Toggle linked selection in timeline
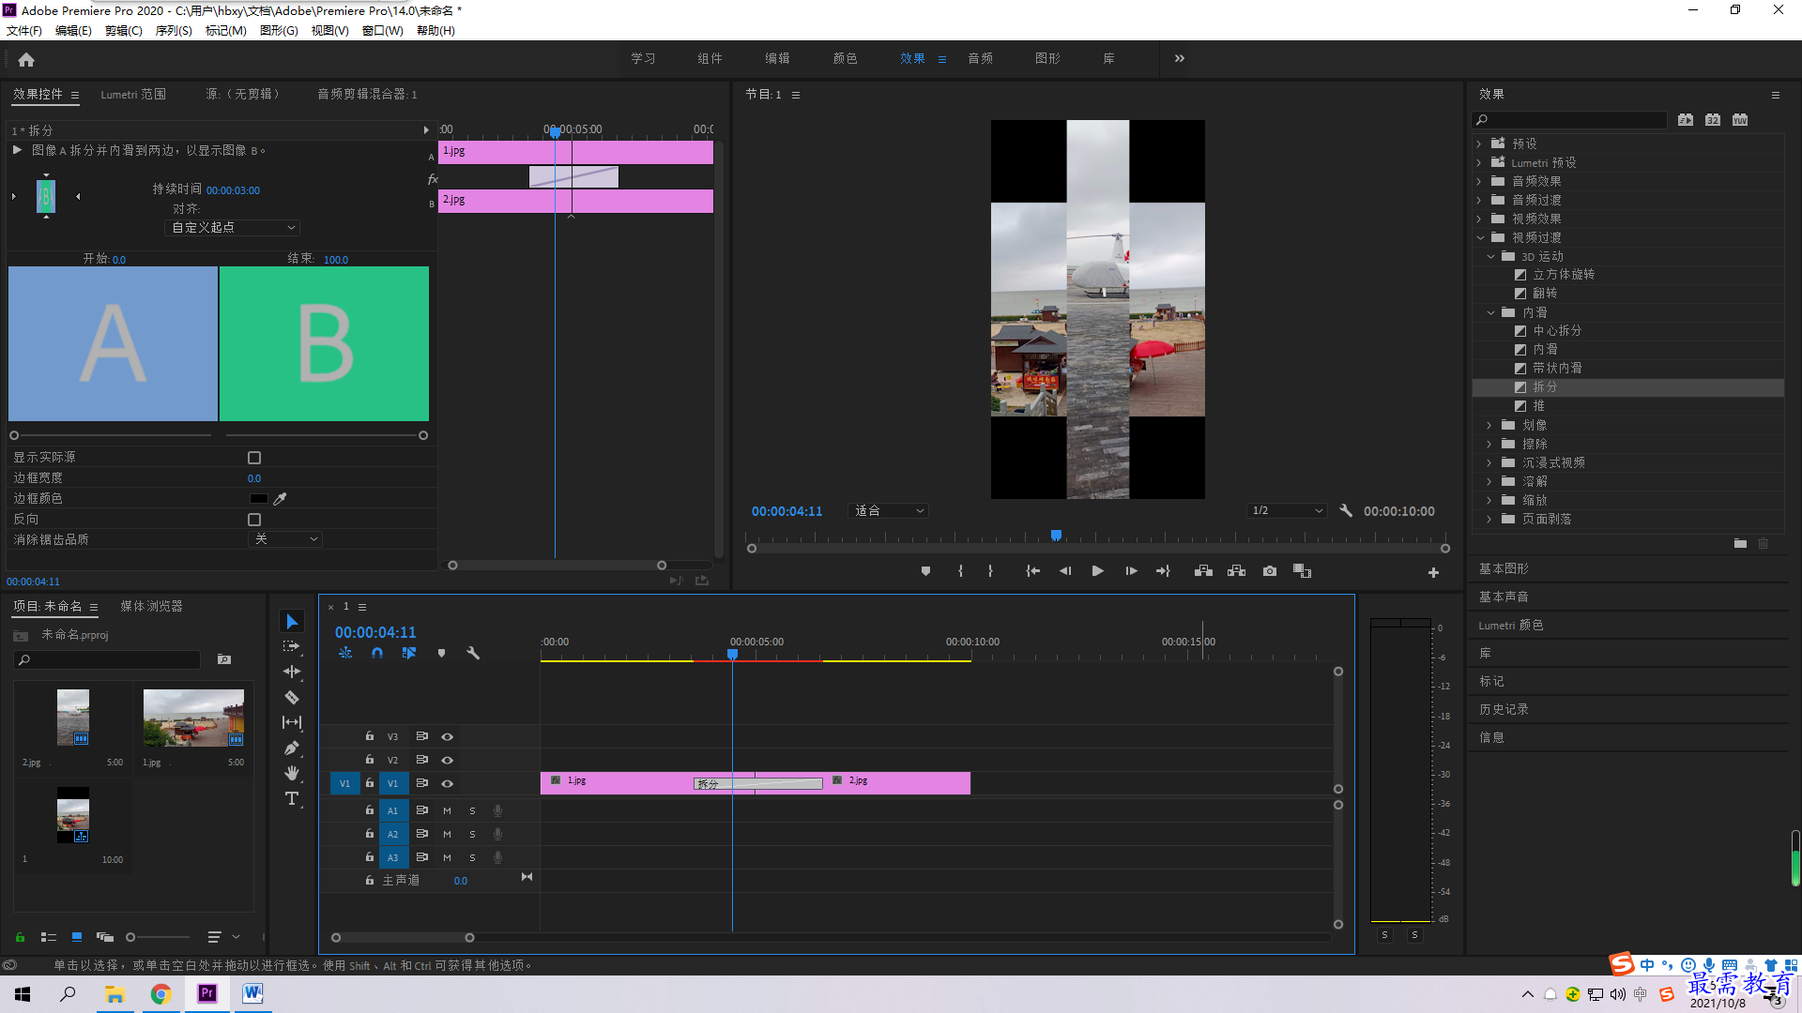1802x1013 pixels. click(x=409, y=653)
